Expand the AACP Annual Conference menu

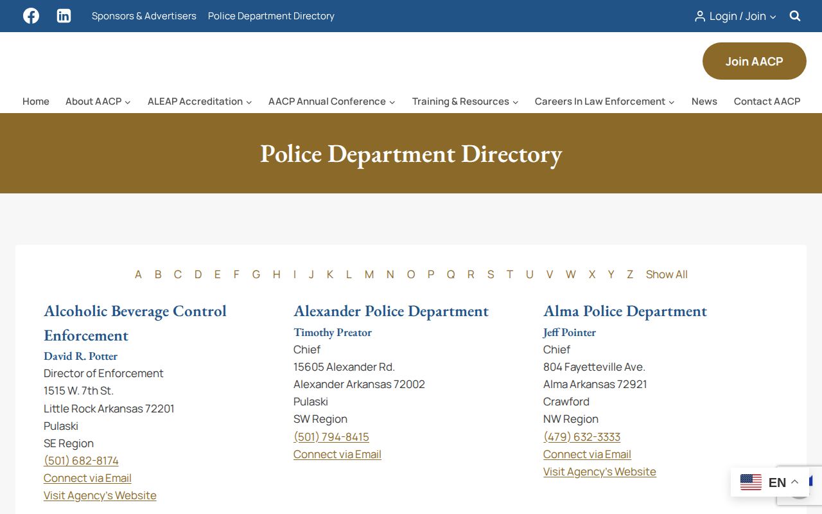pyautogui.click(x=332, y=102)
